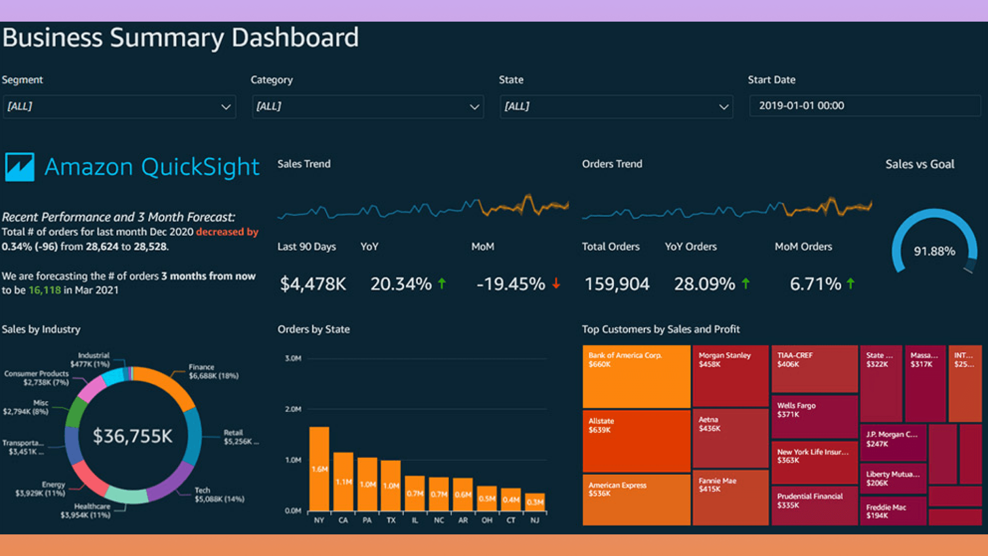Click the NY bar in Orders by State
The width and height of the screenshot is (988, 556).
click(x=319, y=469)
